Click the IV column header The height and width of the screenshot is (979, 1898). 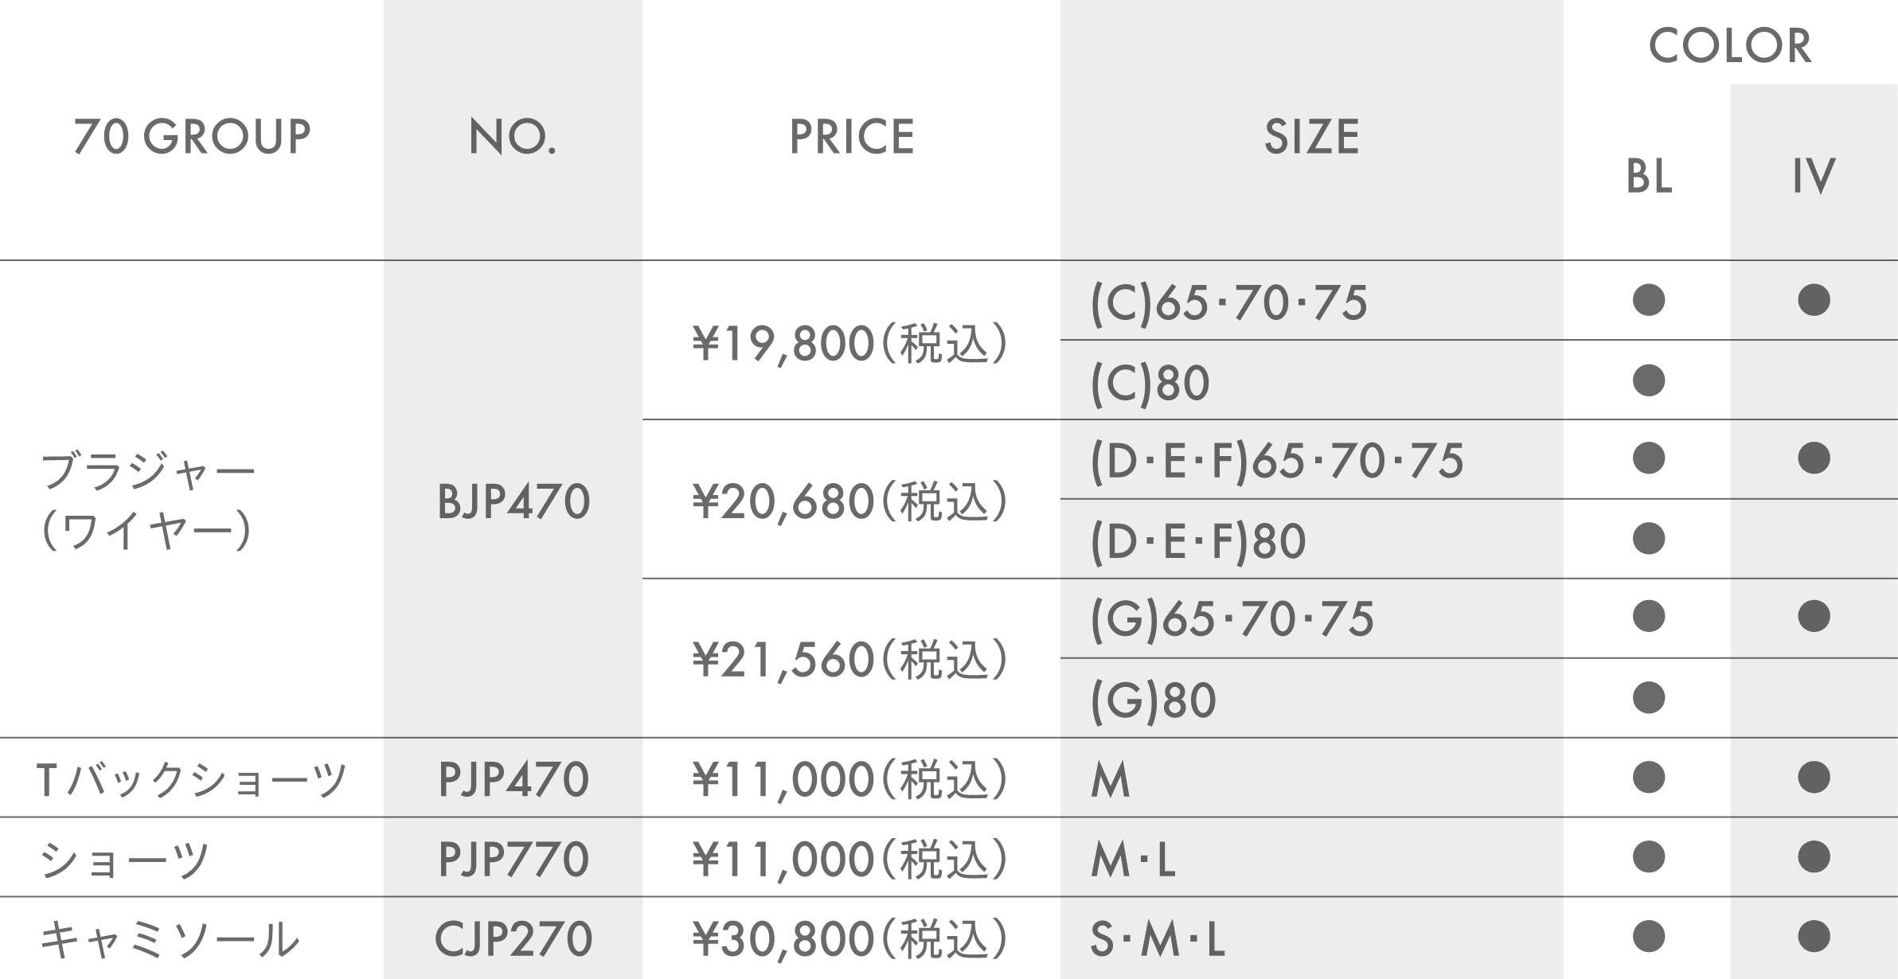click(1814, 176)
